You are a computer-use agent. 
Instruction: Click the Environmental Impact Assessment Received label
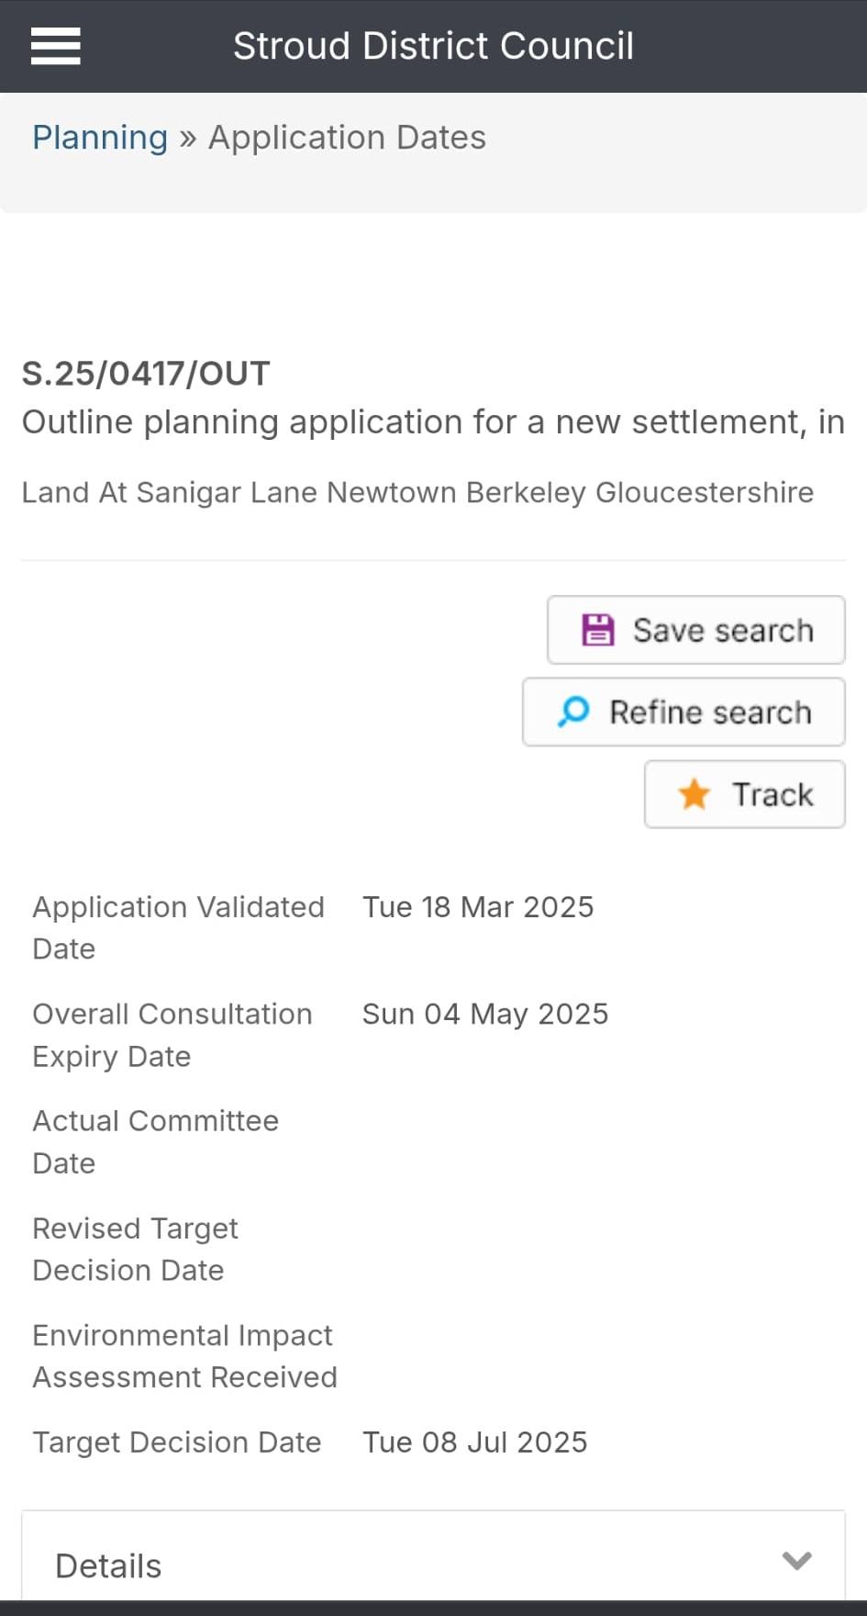185,1356
